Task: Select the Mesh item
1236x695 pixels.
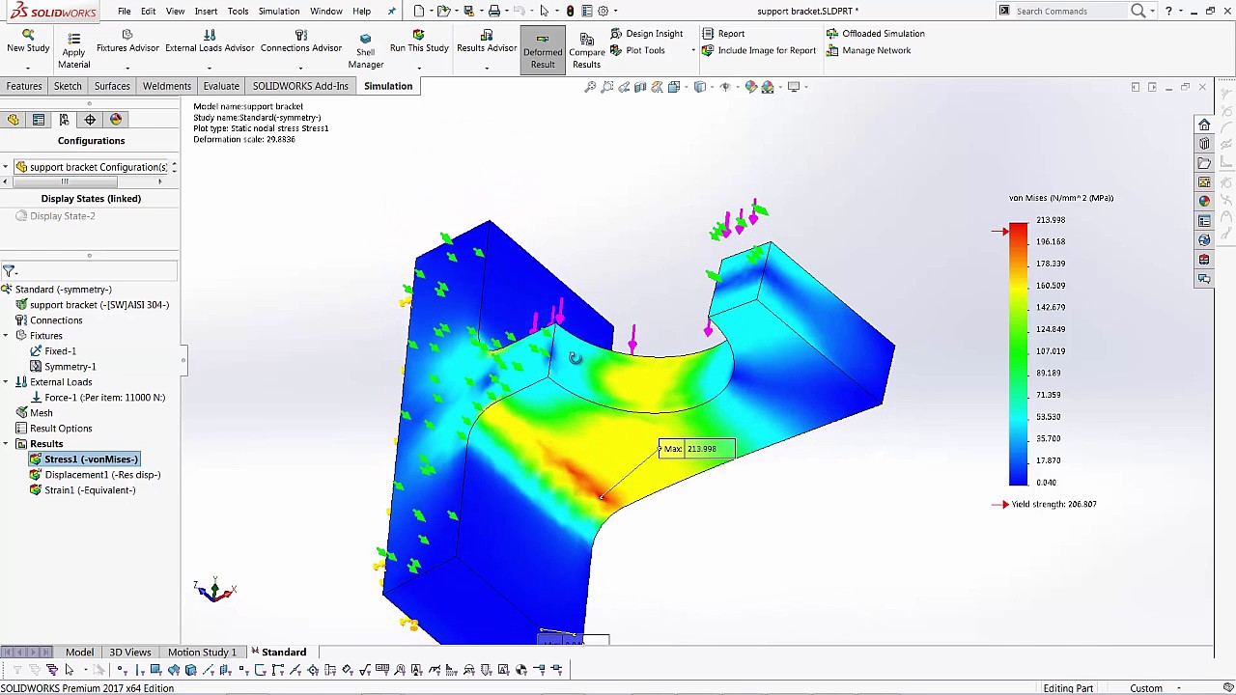Action: pyautogui.click(x=34, y=413)
